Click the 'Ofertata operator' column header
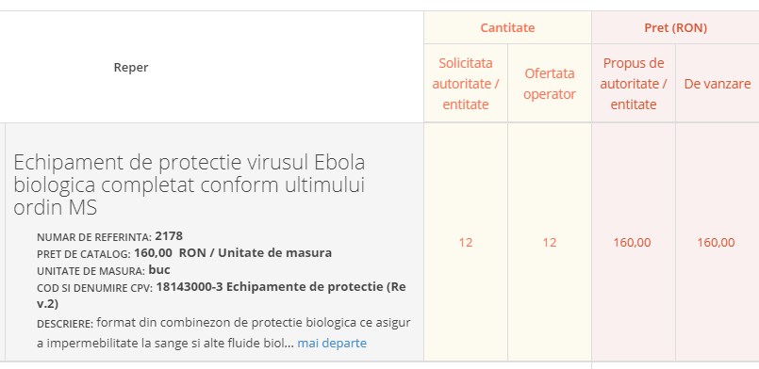The height and width of the screenshot is (369, 759). tap(550, 84)
